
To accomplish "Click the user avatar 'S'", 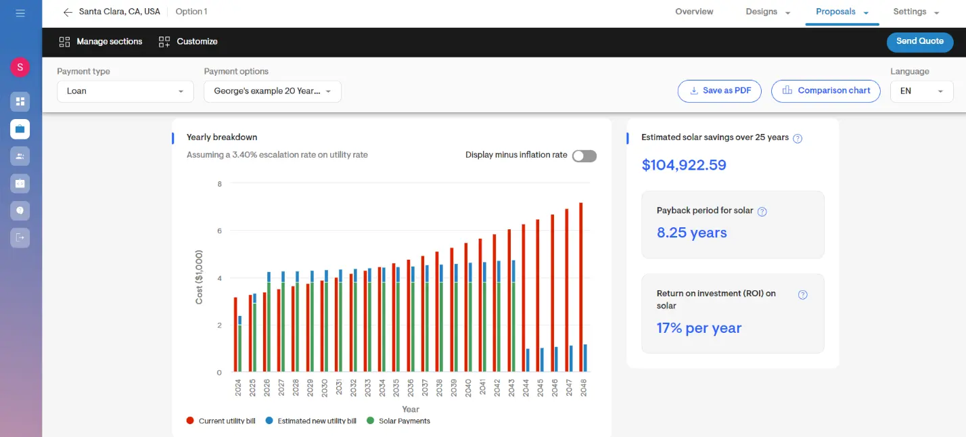I will point(20,67).
